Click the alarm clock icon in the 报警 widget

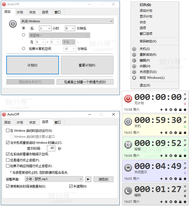[x=128, y=145]
